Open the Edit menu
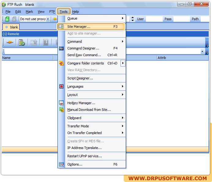The image size is (212, 182). pos(18,12)
